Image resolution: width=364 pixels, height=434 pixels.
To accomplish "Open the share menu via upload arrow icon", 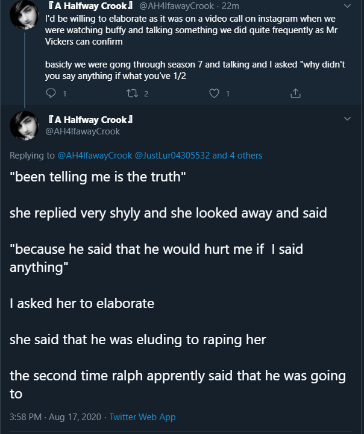I will tap(295, 93).
